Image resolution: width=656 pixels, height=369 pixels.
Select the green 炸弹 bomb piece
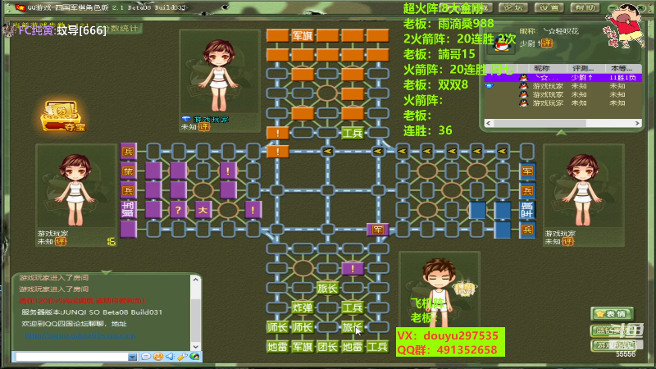(302, 307)
